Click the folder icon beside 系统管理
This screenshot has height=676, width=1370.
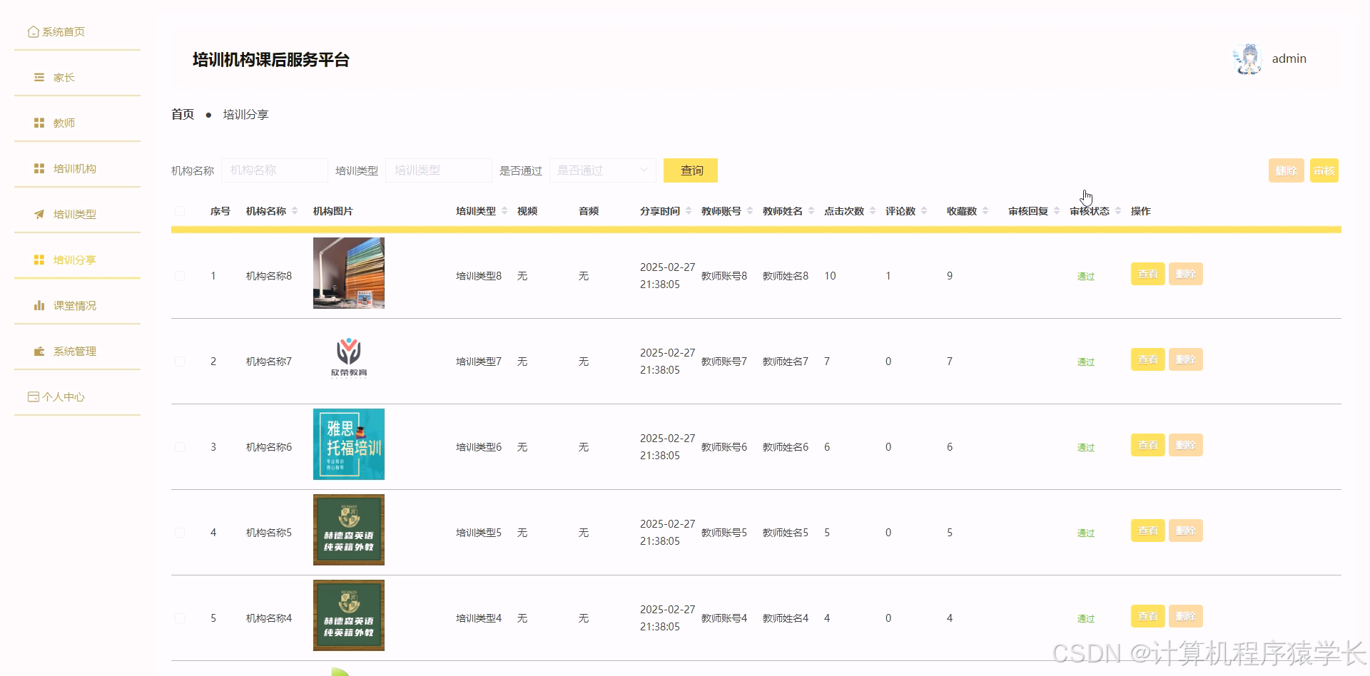pos(39,351)
